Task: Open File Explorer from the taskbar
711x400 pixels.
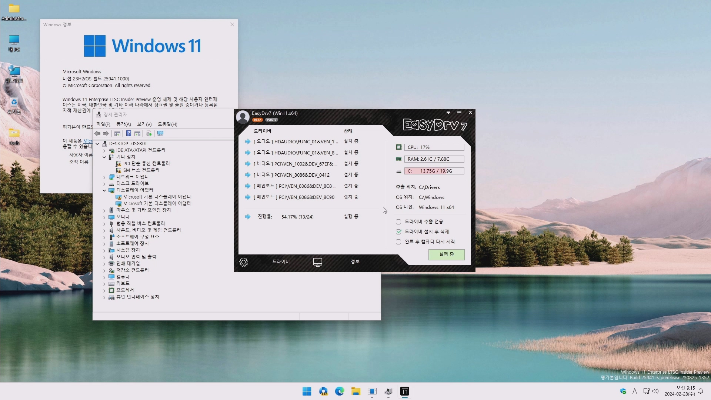Action: click(x=356, y=391)
